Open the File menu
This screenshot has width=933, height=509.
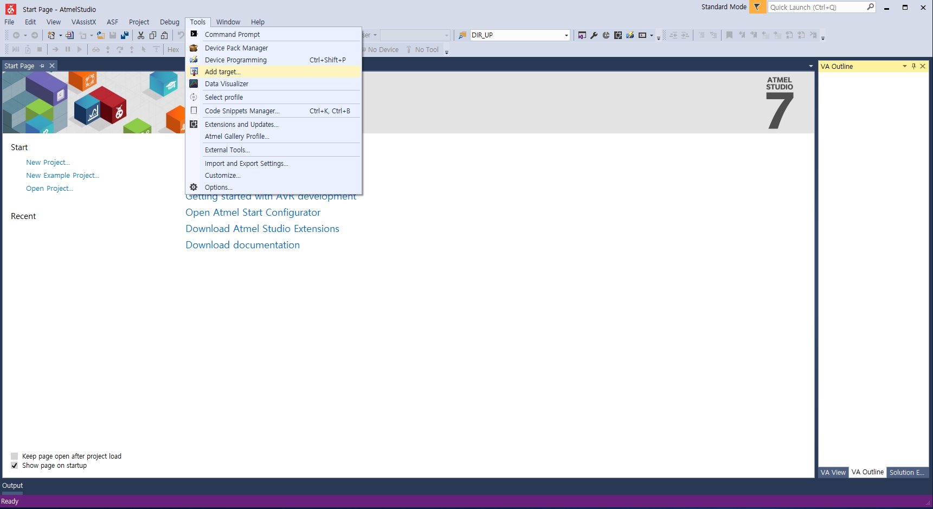[9, 22]
